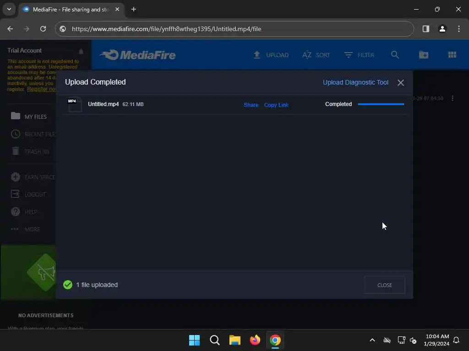Select the MediaFire browser tab
Screen dimensions: 469x351
click(71, 9)
